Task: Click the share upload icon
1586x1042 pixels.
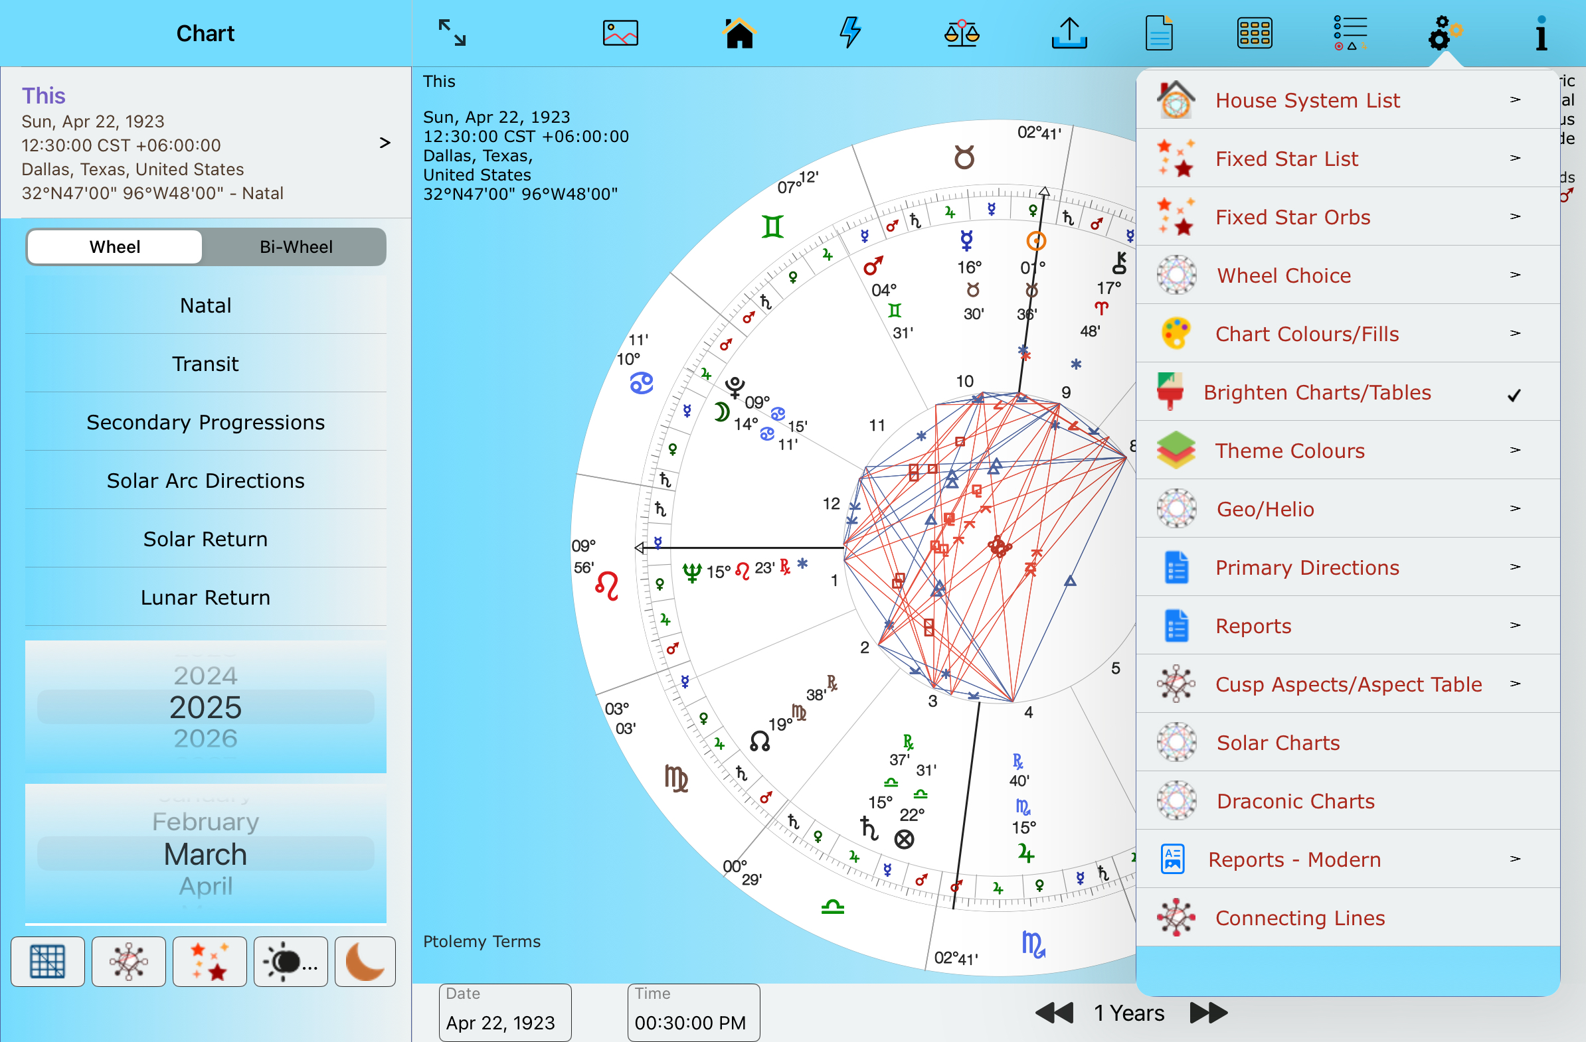Action: [x=1069, y=33]
